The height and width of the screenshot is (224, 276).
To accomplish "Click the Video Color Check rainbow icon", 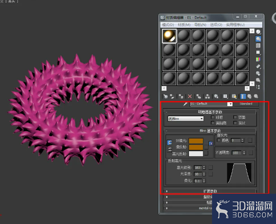I will 258,59.
